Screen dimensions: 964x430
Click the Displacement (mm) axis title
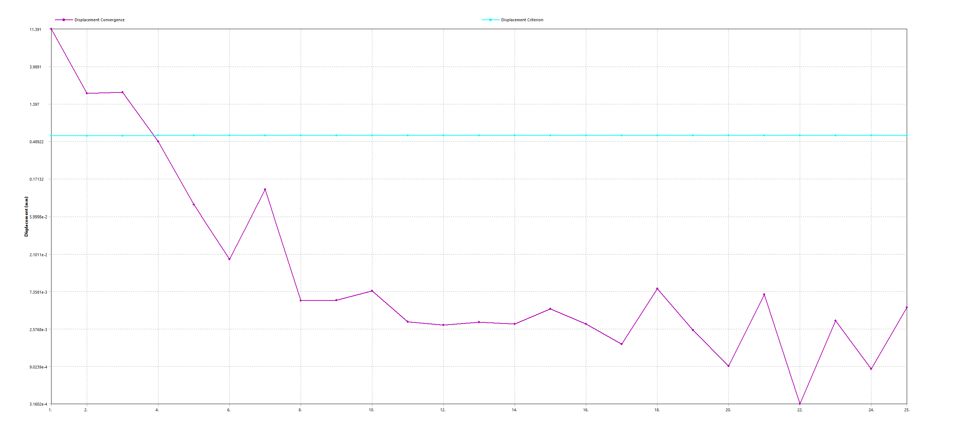pyautogui.click(x=26, y=217)
